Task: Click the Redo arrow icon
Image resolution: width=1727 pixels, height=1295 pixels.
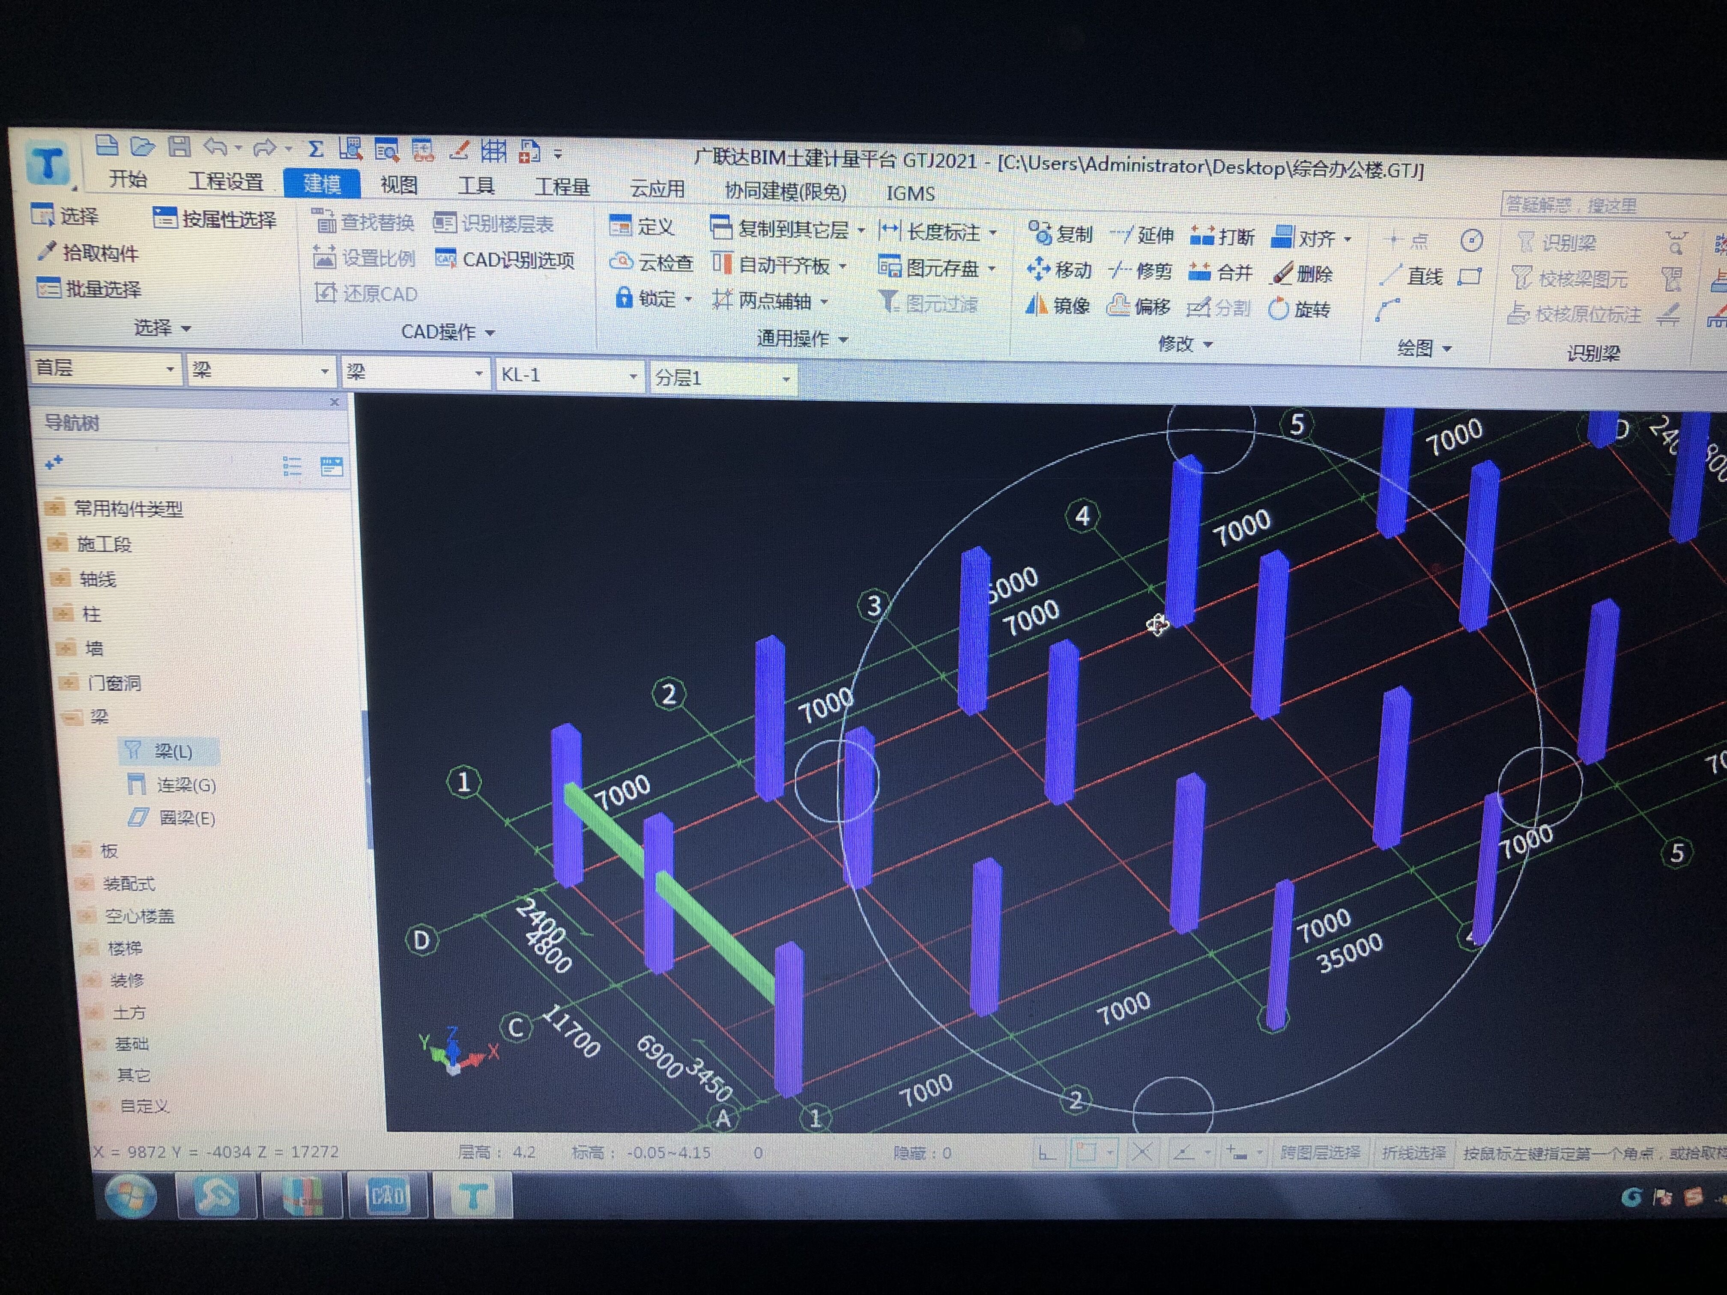Action: pyautogui.click(x=265, y=148)
